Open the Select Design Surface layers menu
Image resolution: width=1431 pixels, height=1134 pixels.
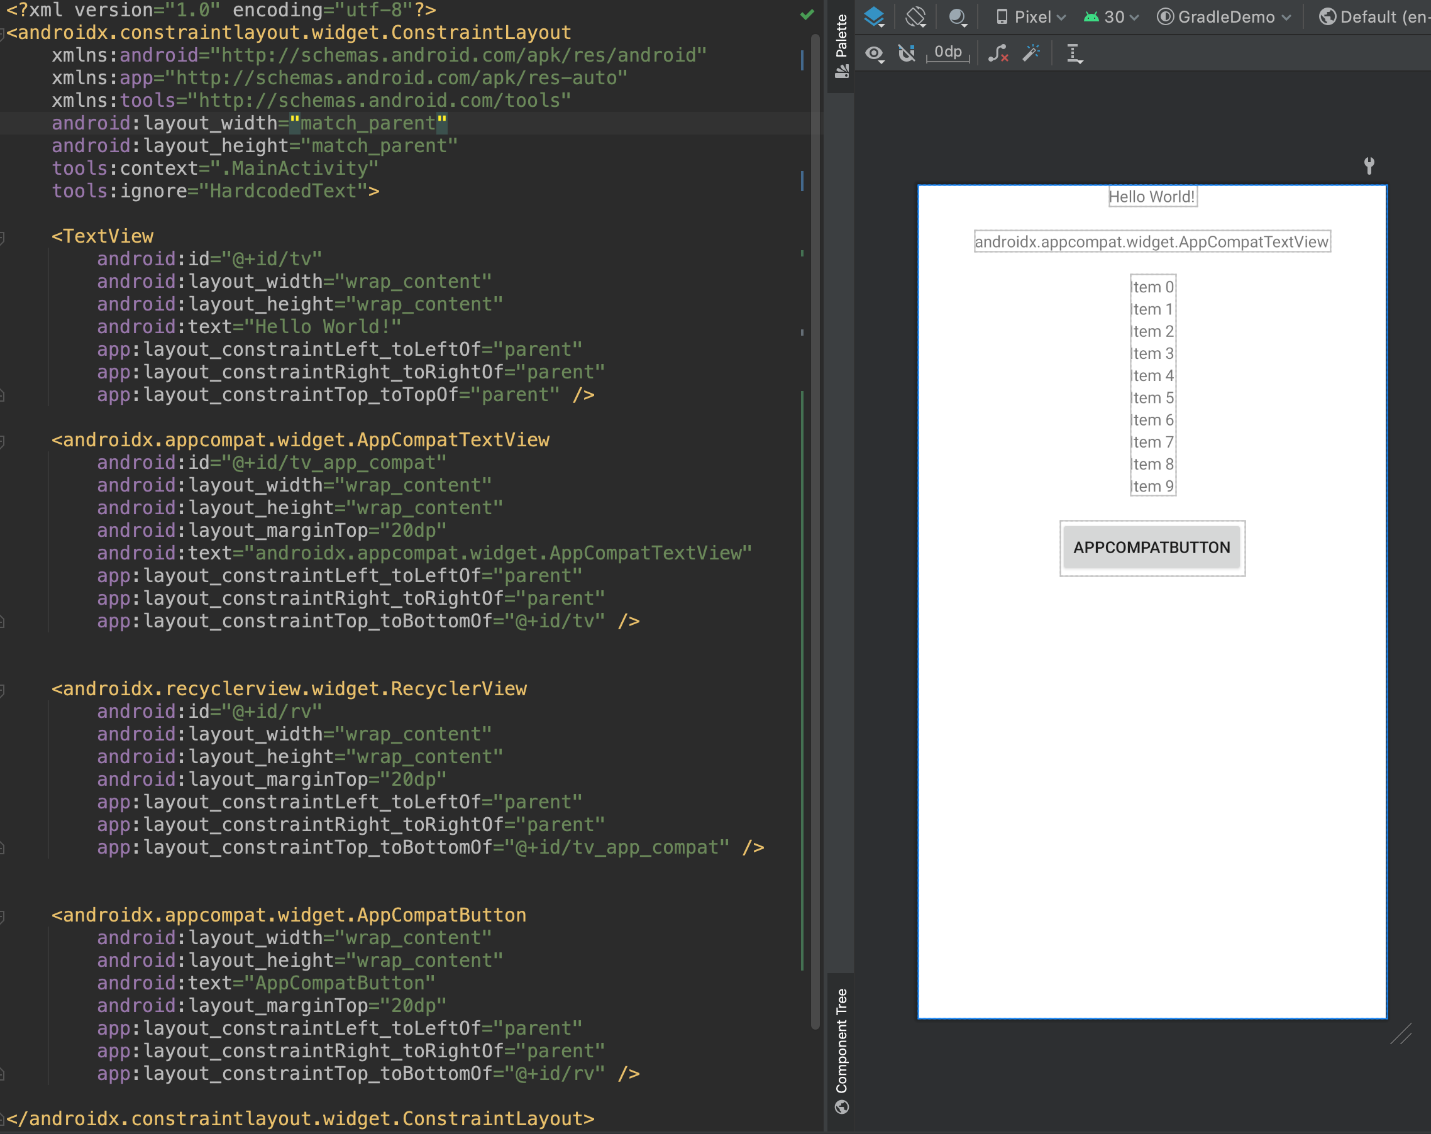point(874,16)
